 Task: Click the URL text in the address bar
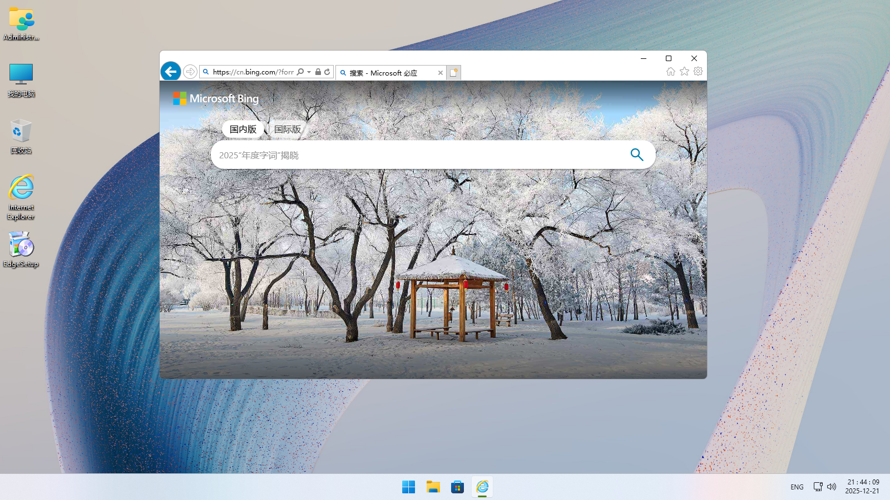(x=253, y=72)
